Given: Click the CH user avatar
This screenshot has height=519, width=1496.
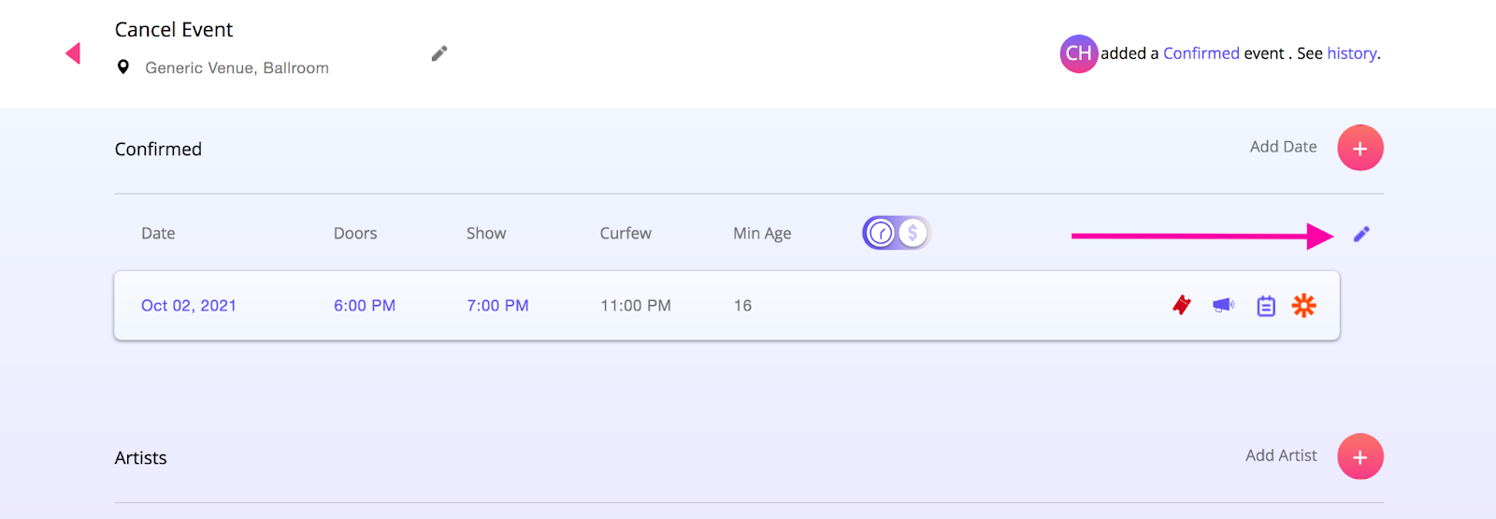Looking at the screenshot, I should coord(1078,53).
